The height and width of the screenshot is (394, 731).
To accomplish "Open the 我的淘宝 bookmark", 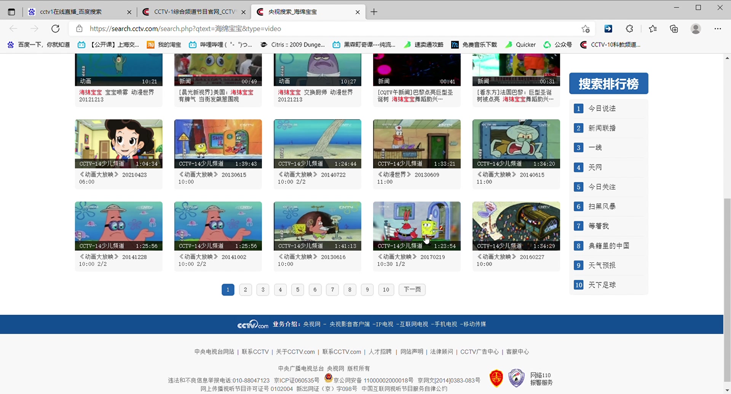I will click(x=164, y=44).
